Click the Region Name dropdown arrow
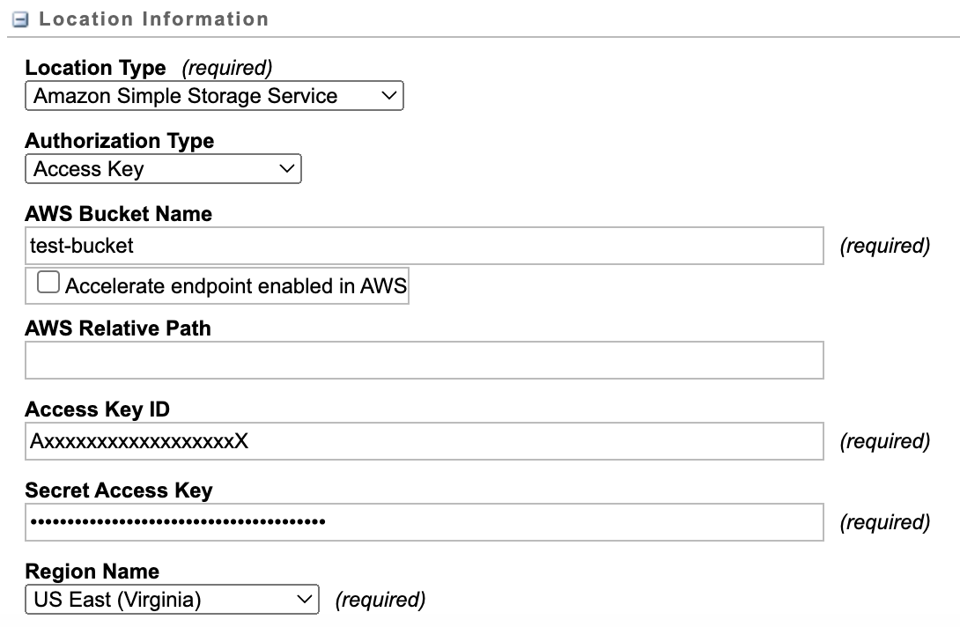Viewport: 960px width, 627px height. point(304,600)
